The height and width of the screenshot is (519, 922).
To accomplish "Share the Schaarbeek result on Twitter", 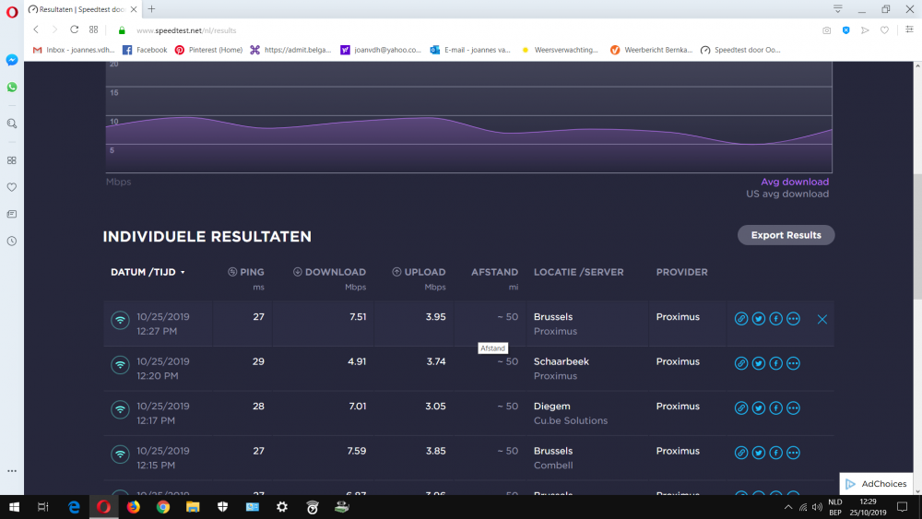I will [x=758, y=363].
